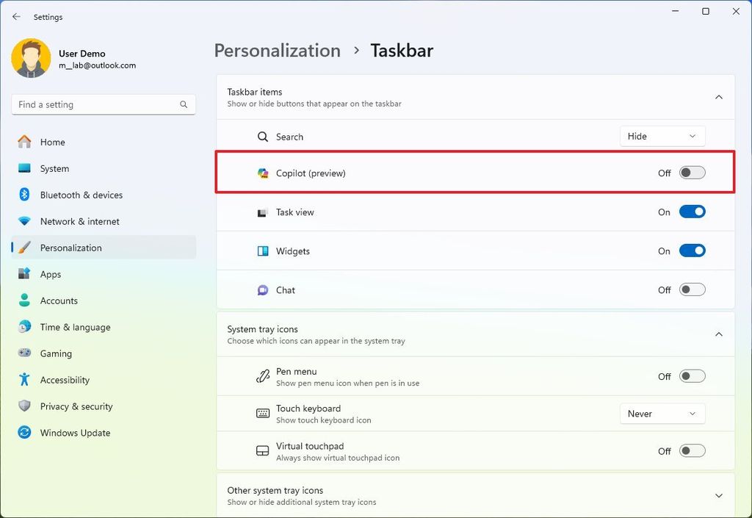Open the Search visibility dropdown
Image resolution: width=752 pixels, height=518 pixels.
(662, 136)
